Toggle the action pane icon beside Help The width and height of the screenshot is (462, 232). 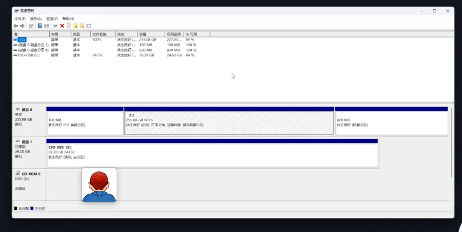(x=47, y=26)
